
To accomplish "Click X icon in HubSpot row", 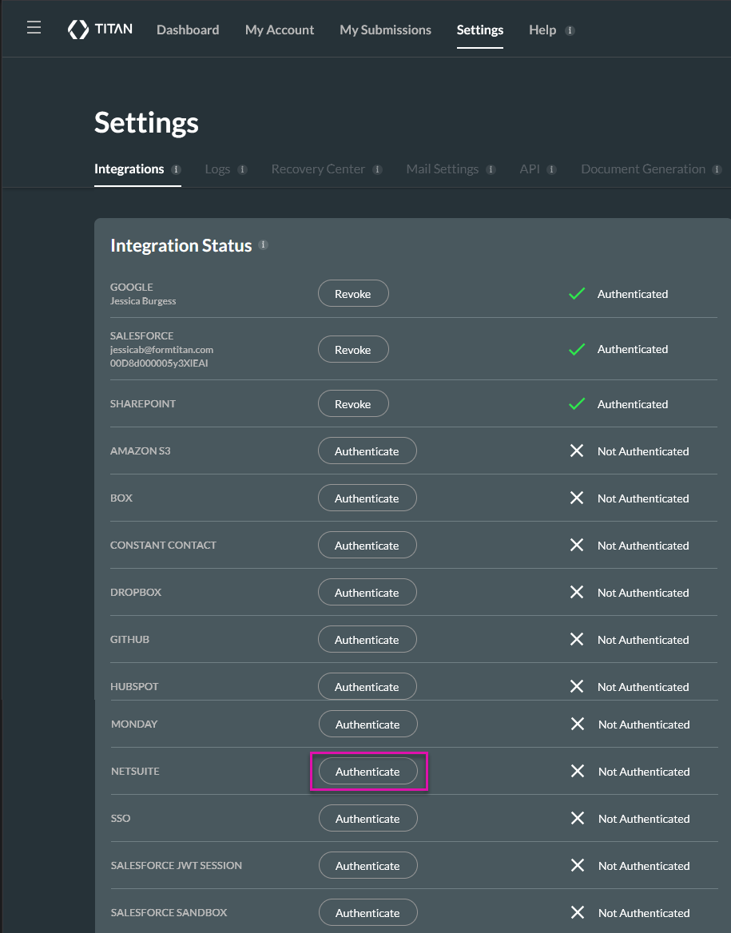I will tap(576, 686).
